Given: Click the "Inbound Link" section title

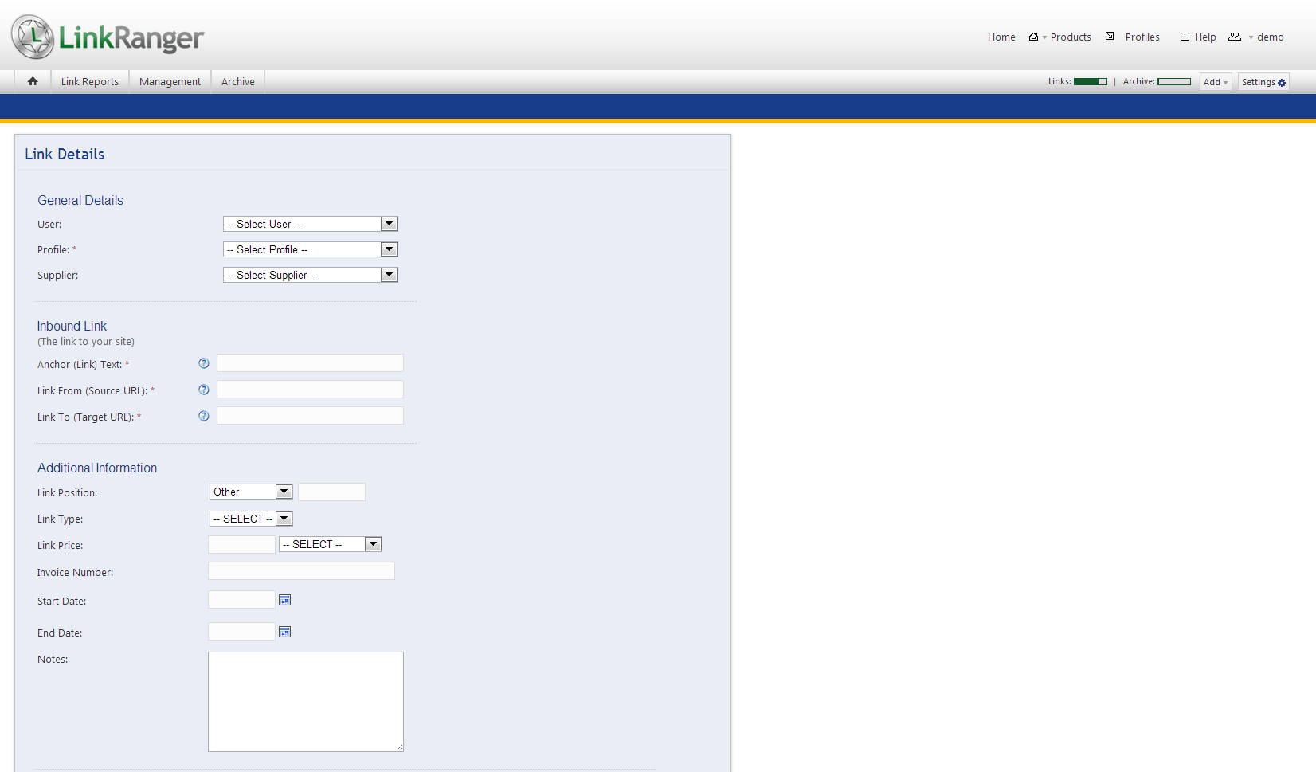Looking at the screenshot, I should (72, 326).
